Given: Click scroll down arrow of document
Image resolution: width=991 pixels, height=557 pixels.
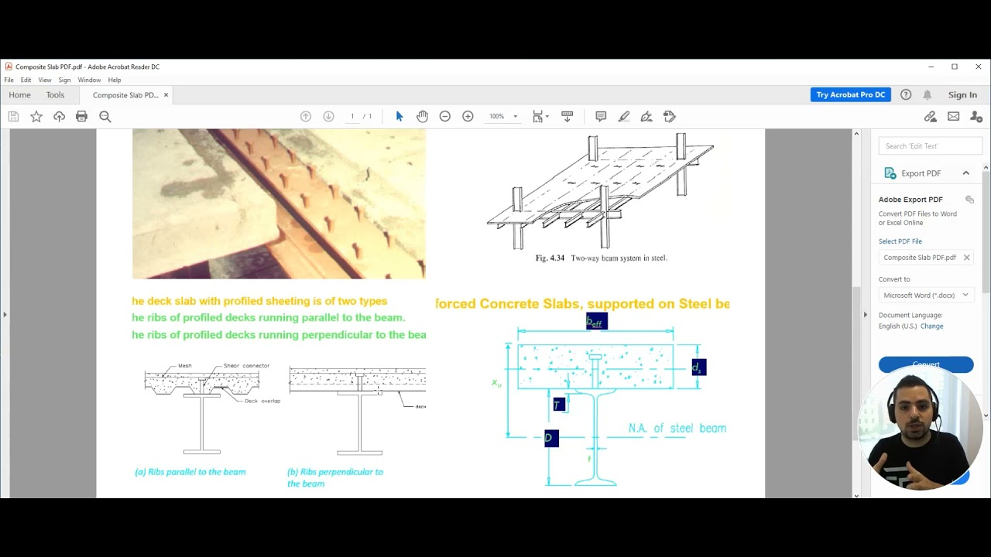Looking at the screenshot, I should point(856,494).
